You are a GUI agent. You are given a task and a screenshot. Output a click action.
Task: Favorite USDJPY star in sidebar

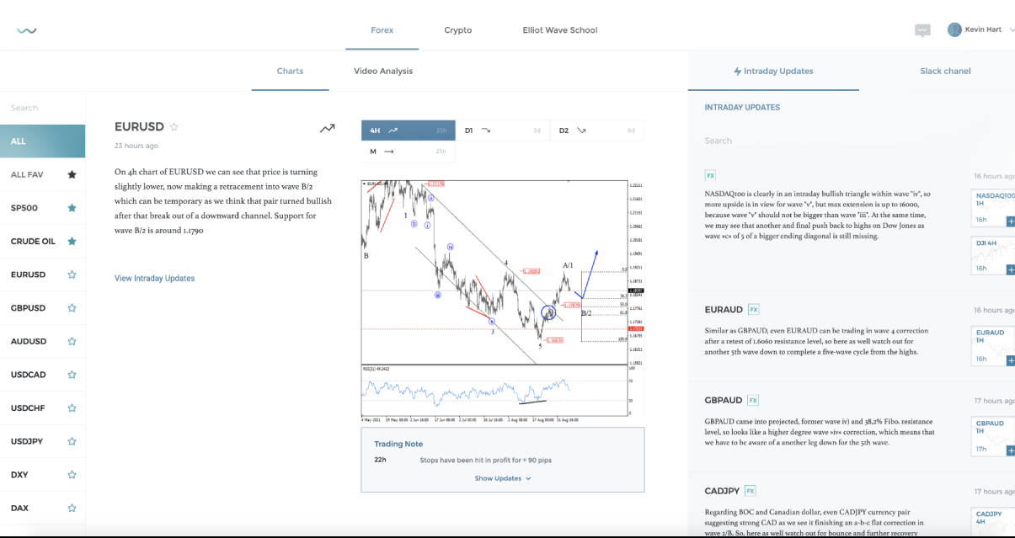click(72, 441)
